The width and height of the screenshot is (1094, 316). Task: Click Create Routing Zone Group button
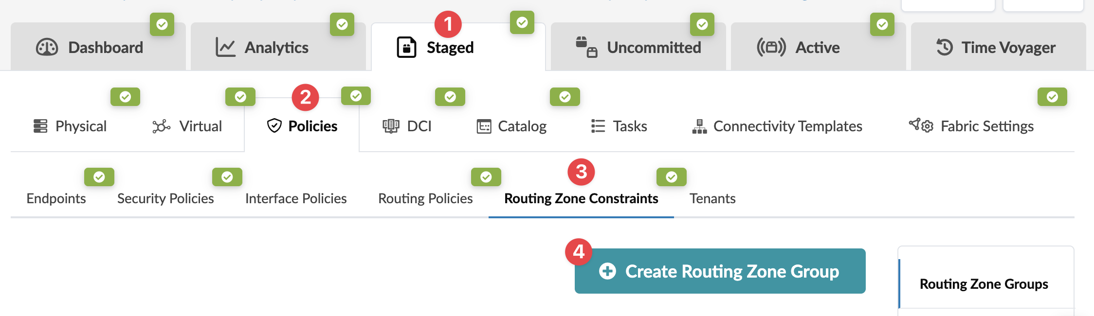click(x=720, y=271)
